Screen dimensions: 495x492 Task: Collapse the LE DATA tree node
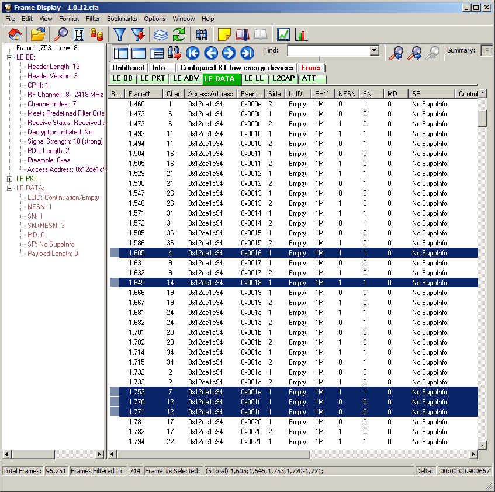tap(10, 188)
